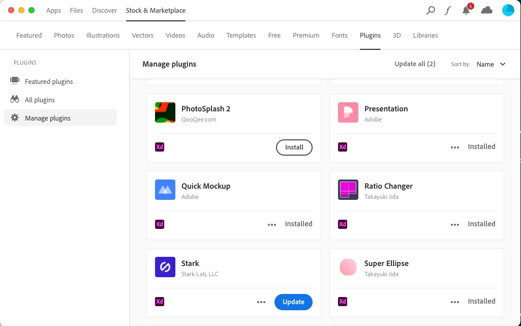Open the Photos category tab
521x326 pixels.
[64, 35]
